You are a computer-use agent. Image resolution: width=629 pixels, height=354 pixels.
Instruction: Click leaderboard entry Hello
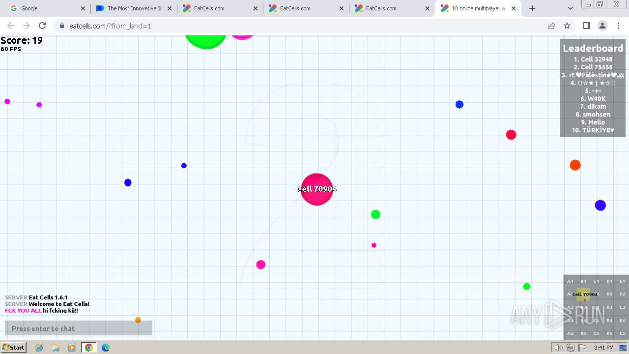pyautogui.click(x=593, y=122)
